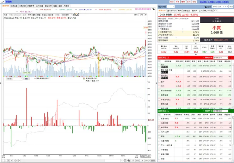The height and width of the screenshot is (163, 234).
Task: Click help icon in green 區間賣超15 header
Action: pyautogui.click(x=203, y=111)
